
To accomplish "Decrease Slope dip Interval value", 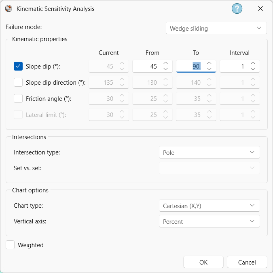I will pos(253,69).
